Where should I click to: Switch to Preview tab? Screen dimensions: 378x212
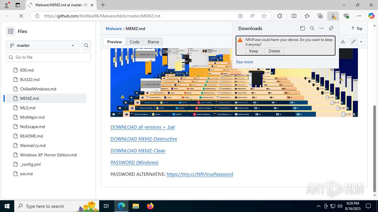115,42
